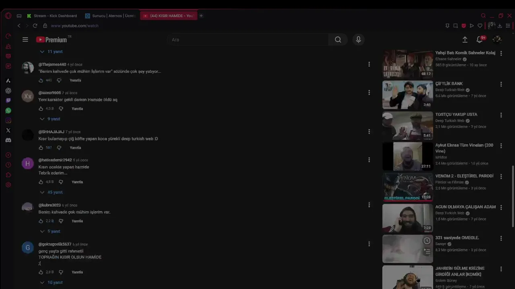Reload the current page

(35, 26)
